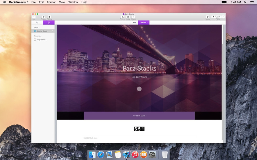Open the RapidWeaver 6 application menu

tap(19, 2)
